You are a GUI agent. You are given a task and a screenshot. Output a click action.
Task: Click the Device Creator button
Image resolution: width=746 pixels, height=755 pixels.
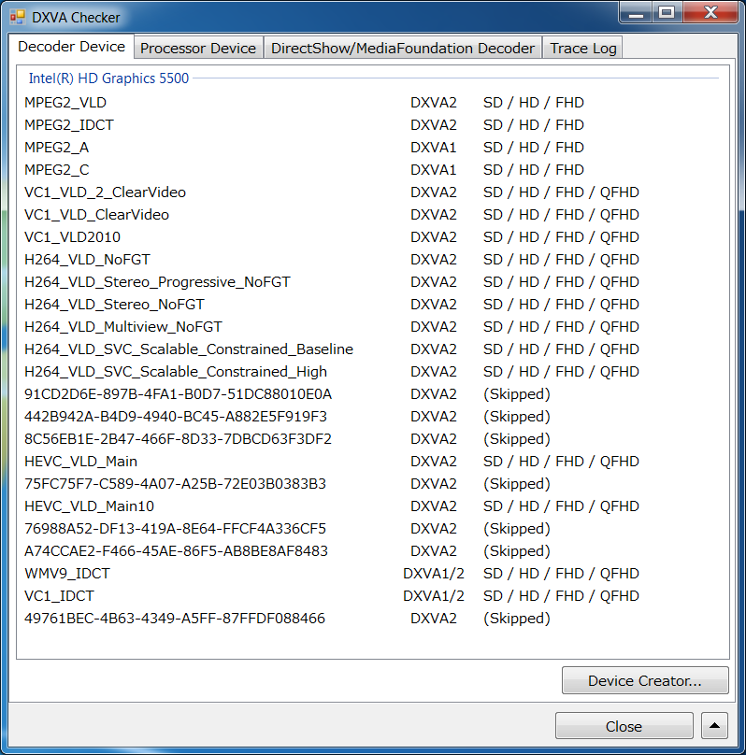(644, 680)
